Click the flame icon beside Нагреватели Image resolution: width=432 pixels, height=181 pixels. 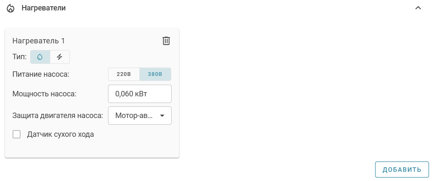pyautogui.click(x=10, y=8)
